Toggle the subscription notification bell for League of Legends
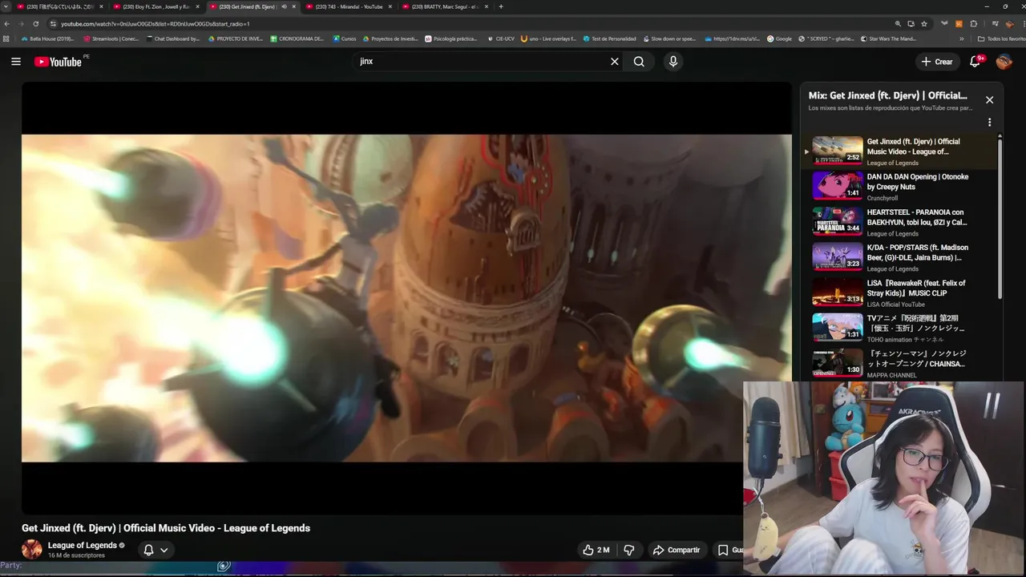1026x577 pixels. (148, 550)
